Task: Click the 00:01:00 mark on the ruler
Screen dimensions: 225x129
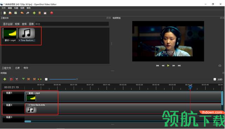Action: [x=74, y=85]
